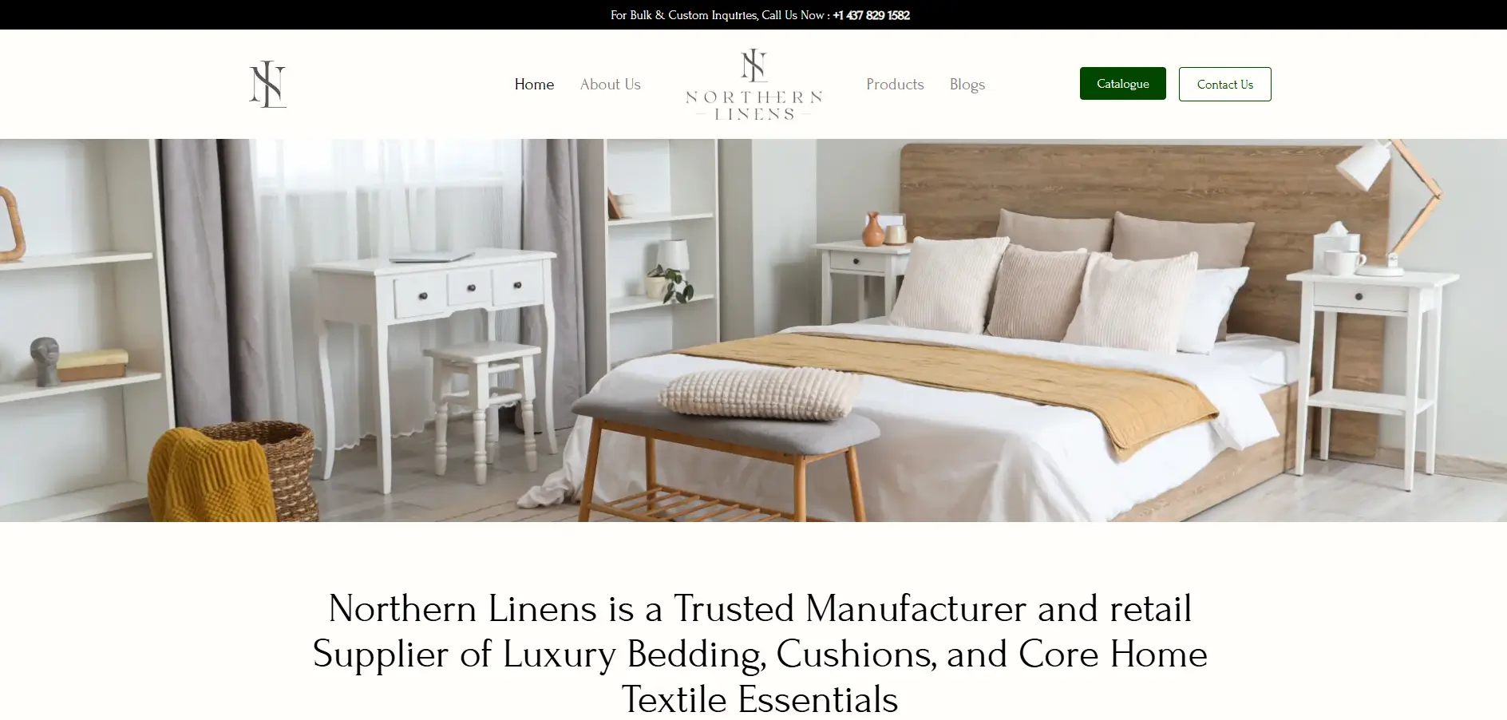Open the Products navigation link

tap(895, 84)
